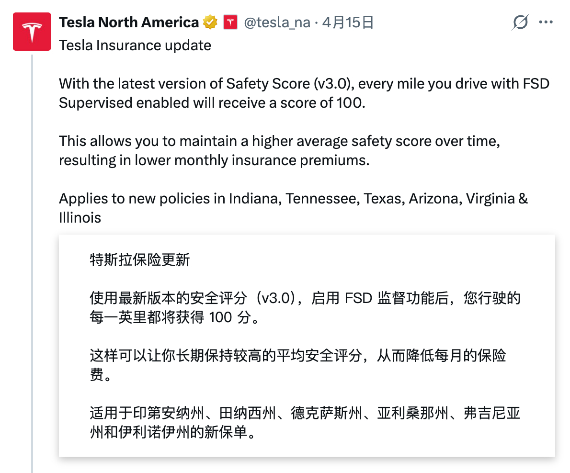Open the Tesla logo profile avatar
570x473 pixels.
point(32,32)
